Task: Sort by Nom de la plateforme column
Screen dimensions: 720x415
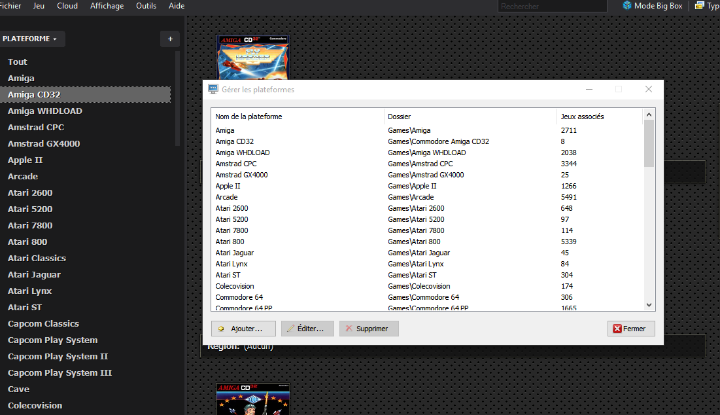Action: 298,117
